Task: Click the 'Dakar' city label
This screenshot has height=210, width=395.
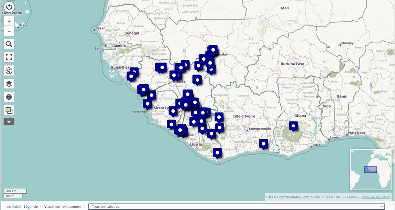Action: (100, 28)
